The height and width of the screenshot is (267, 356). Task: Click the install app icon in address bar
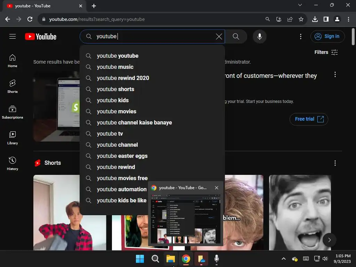[278, 19]
